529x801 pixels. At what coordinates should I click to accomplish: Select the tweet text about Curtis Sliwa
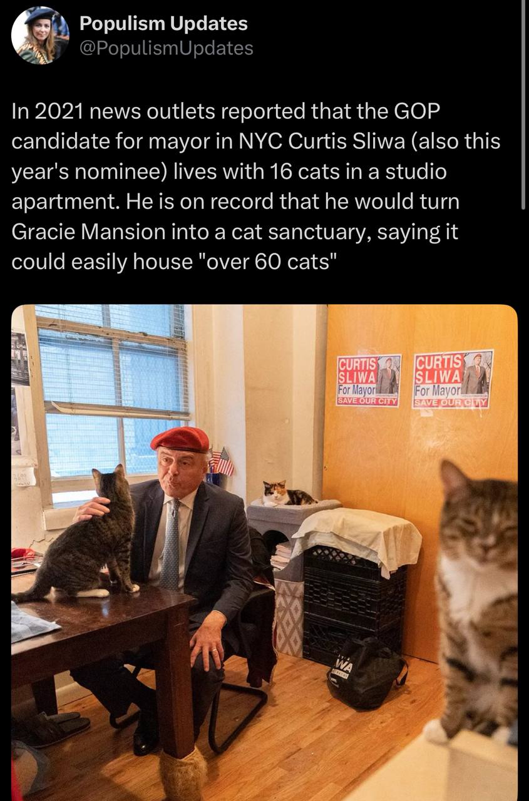coord(255,187)
